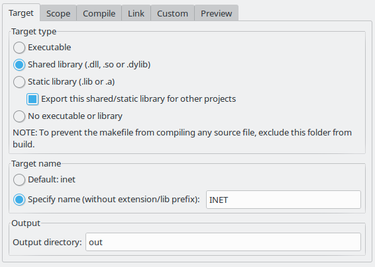Click the Target name group heading
375x267 pixels.
coord(36,164)
